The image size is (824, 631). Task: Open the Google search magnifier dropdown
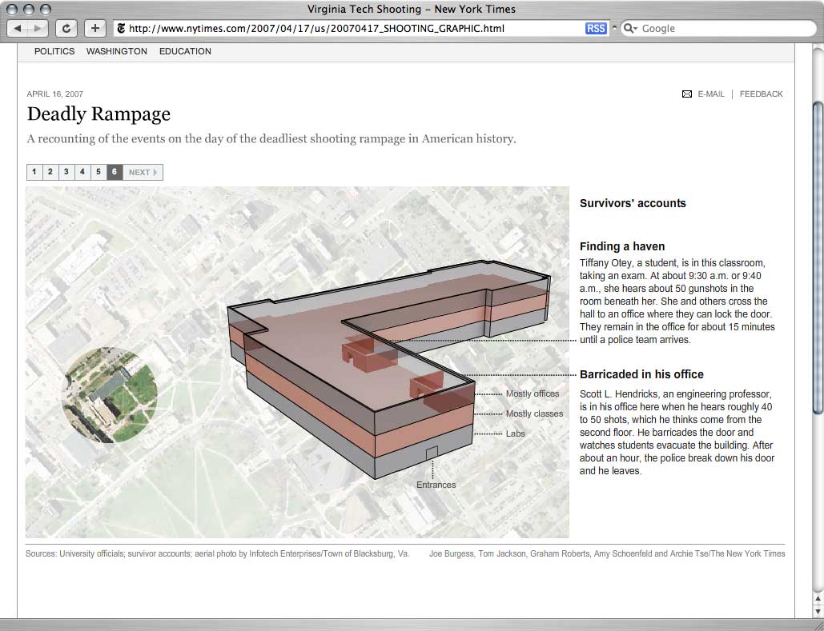(630, 28)
